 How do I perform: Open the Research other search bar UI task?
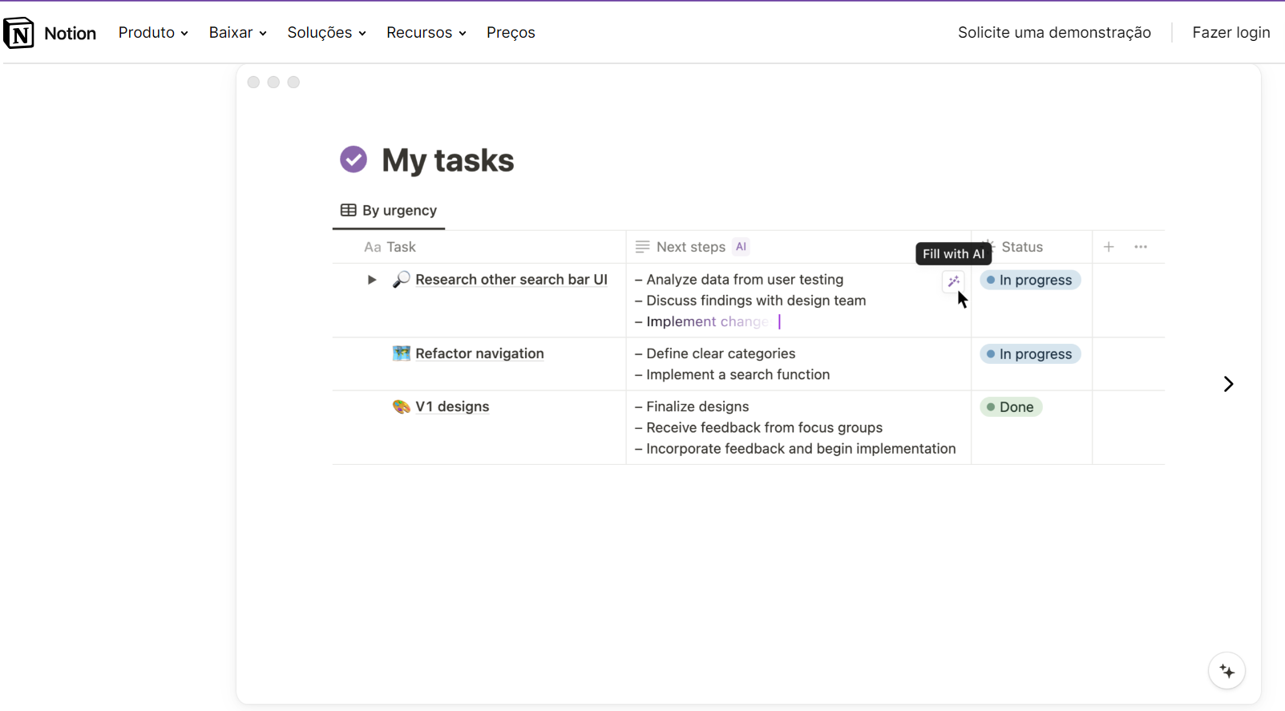511,279
